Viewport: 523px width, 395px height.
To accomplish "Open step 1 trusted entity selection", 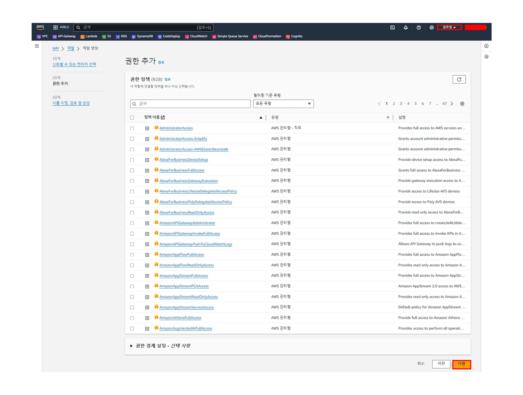I will [x=74, y=64].
